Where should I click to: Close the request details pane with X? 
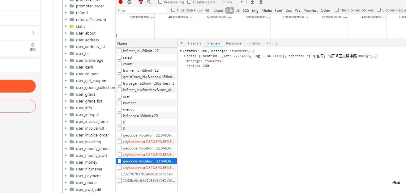click(x=182, y=43)
